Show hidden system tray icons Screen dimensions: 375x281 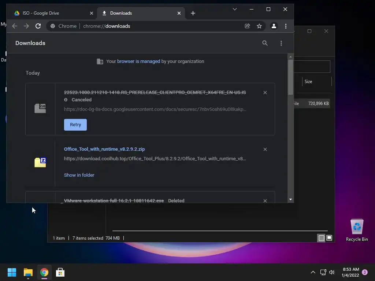tap(313, 272)
